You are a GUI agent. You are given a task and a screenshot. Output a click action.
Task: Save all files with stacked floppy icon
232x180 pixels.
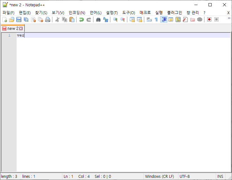point(26,20)
